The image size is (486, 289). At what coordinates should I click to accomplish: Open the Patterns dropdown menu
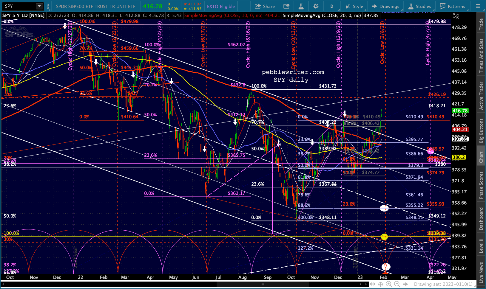click(452, 6)
